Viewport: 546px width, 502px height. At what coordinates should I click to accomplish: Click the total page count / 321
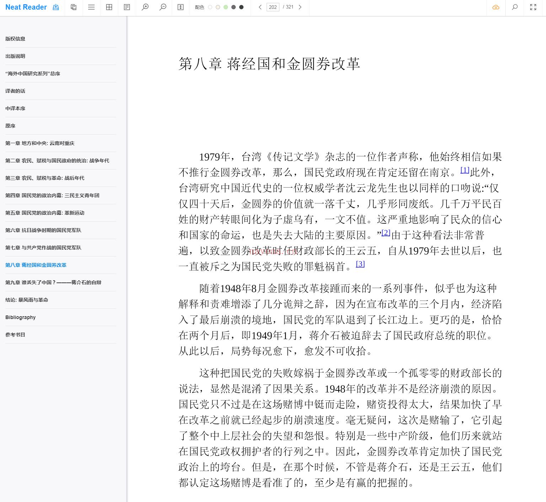pos(288,7)
